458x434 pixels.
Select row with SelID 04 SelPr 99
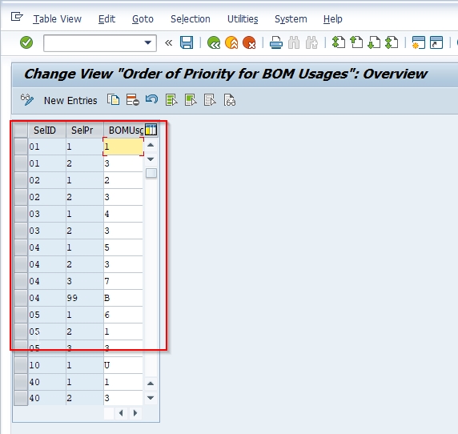(x=21, y=298)
